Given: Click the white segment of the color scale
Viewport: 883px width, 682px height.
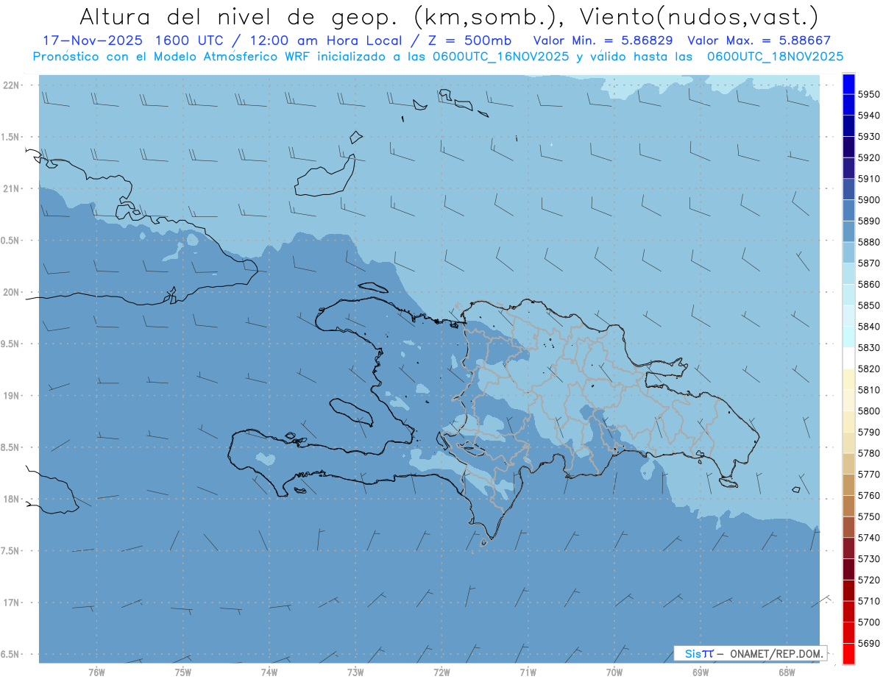Looking at the screenshot, I should 848,358.
